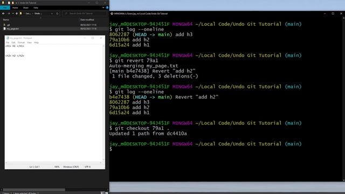Click the '<h1> H1 </h1>' line in Notepad
Viewport: 345px width, 194px height.
tap(15, 46)
